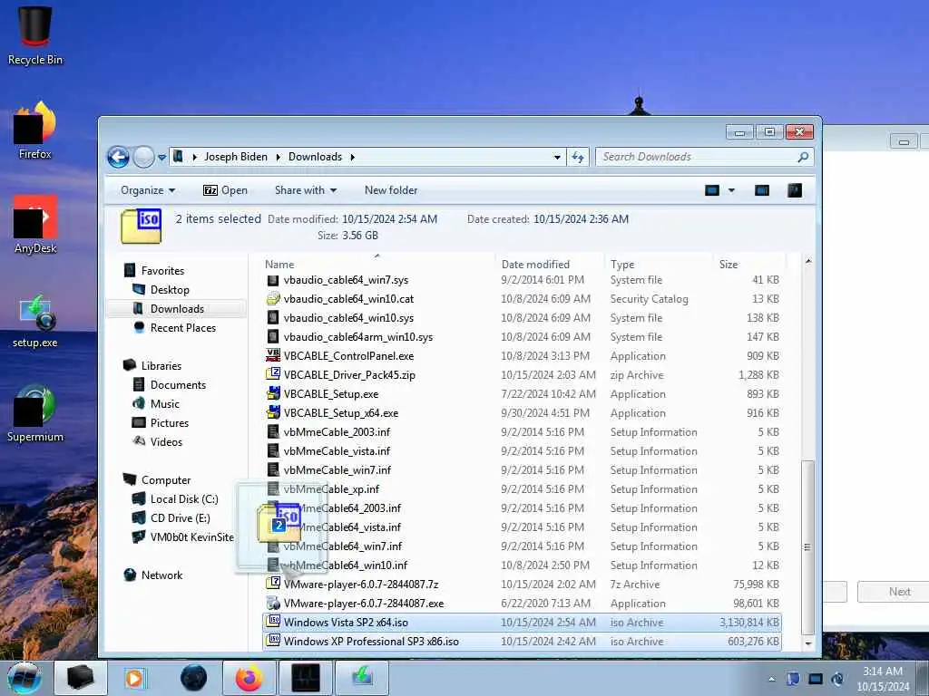Click the refresh button beside address bar
This screenshot has width=929, height=696.
(x=578, y=157)
